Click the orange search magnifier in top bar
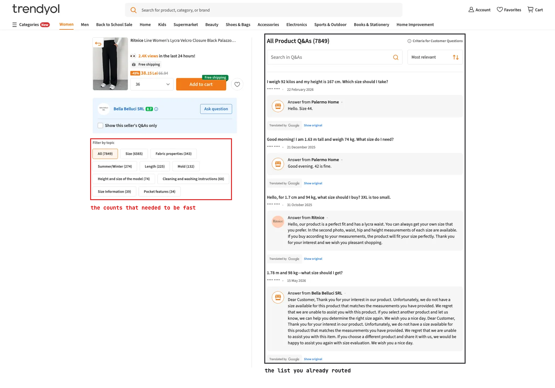 point(133,10)
